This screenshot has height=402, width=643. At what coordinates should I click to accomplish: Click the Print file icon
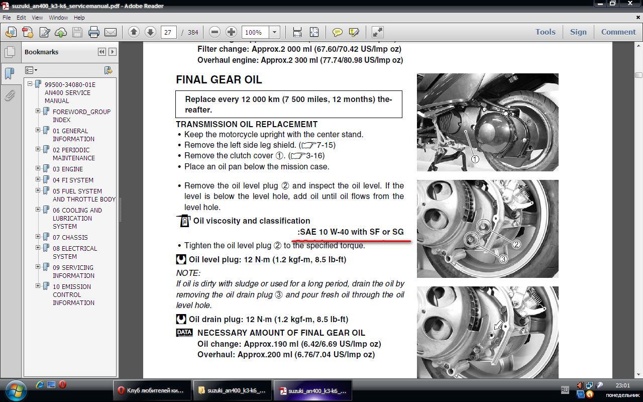[x=94, y=32]
